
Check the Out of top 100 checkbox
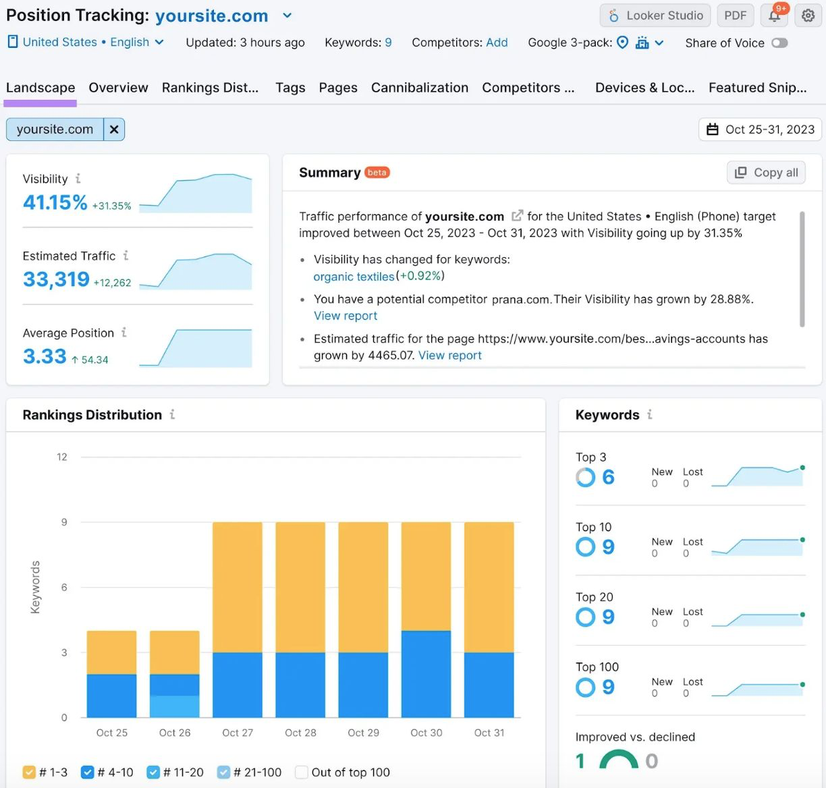(x=301, y=772)
